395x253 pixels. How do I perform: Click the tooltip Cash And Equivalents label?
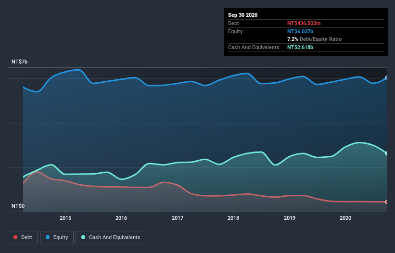coord(254,47)
